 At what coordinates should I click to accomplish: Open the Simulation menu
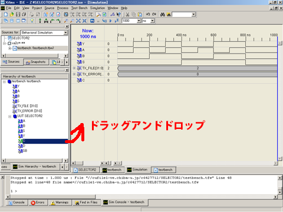click(97, 8)
